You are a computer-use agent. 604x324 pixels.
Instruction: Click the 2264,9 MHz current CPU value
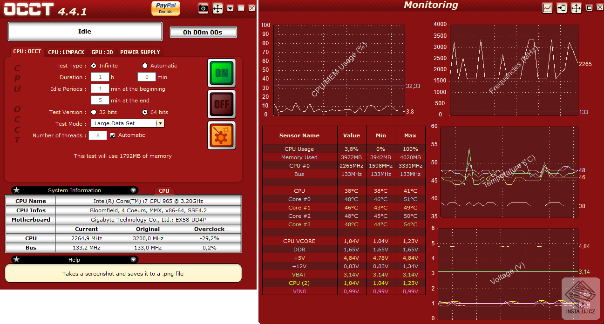pyautogui.click(x=87, y=238)
